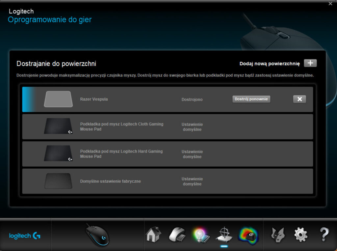Viewport: 337px width, 251px height.
Task: Select Domyślne ustawienie fabryczne row
Action: pos(168,181)
